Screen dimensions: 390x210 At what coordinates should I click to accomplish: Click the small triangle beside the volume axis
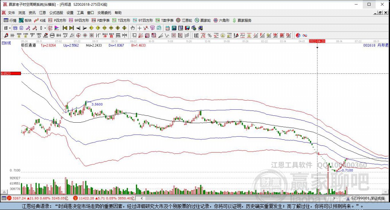[4, 192]
